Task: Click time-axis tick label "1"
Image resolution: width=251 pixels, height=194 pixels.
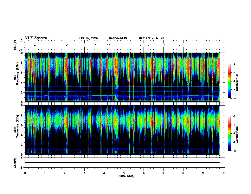Action: click(x=45, y=173)
